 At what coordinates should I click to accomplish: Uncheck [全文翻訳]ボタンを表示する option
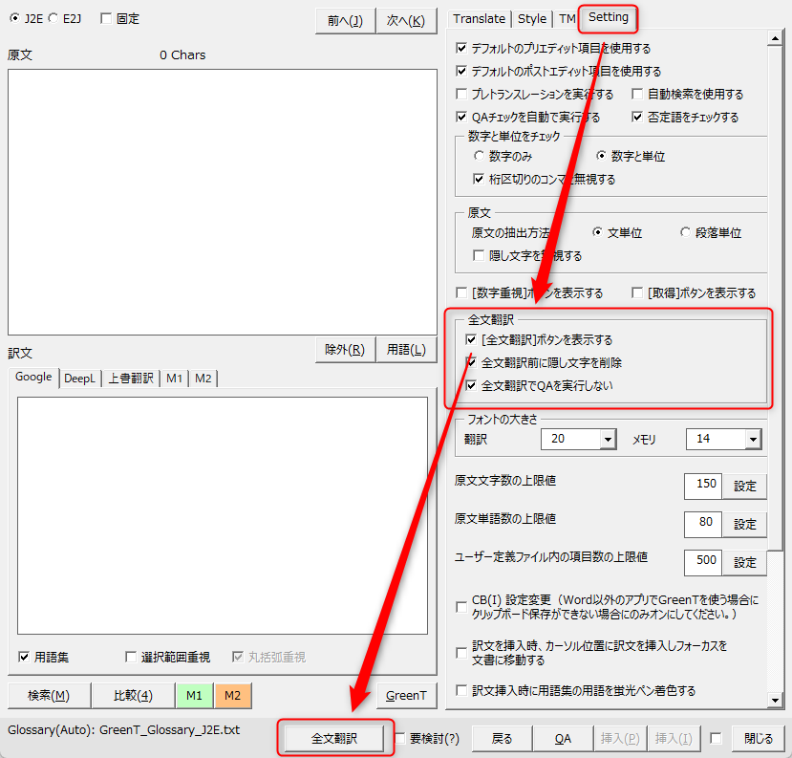tap(471, 340)
